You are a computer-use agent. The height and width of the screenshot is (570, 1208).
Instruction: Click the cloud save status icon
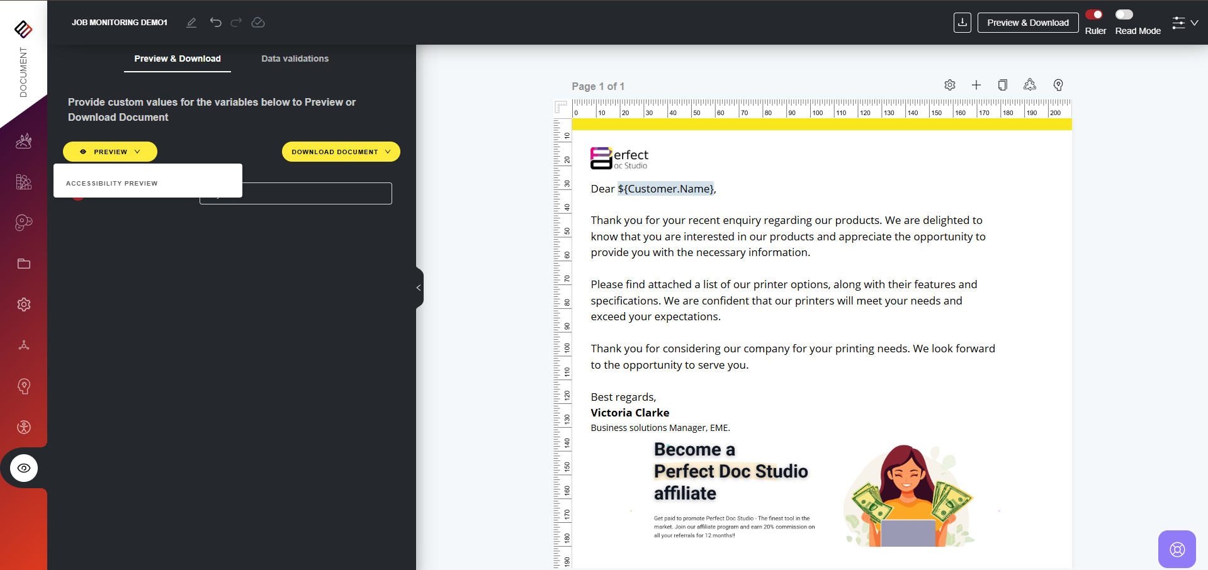tap(258, 23)
